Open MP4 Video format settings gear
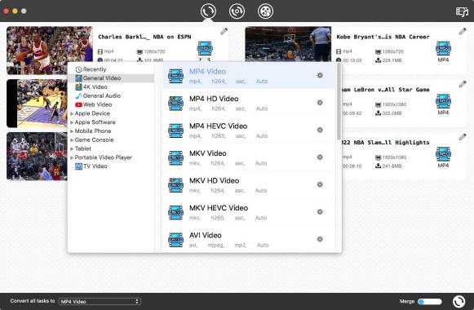This screenshot has height=310, width=474. click(320, 75)
